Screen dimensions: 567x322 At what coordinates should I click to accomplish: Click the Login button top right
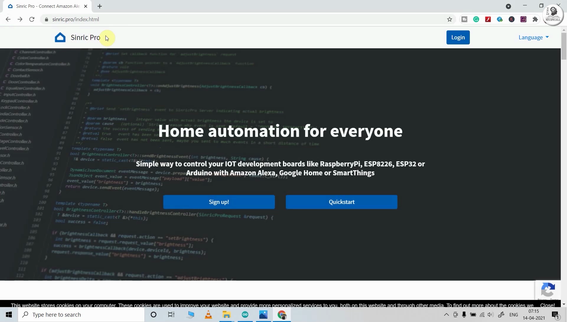tap(458, 37)
